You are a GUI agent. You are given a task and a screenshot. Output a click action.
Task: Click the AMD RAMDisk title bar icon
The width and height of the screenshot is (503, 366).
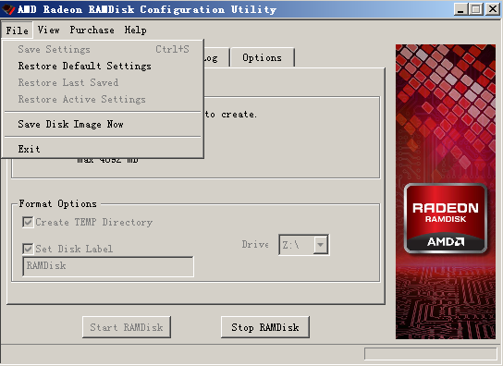pos(8,9)
